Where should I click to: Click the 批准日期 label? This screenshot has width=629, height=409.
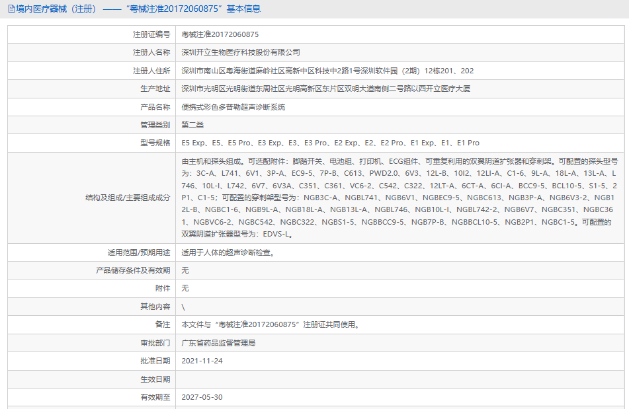click(x=155, y=361)
